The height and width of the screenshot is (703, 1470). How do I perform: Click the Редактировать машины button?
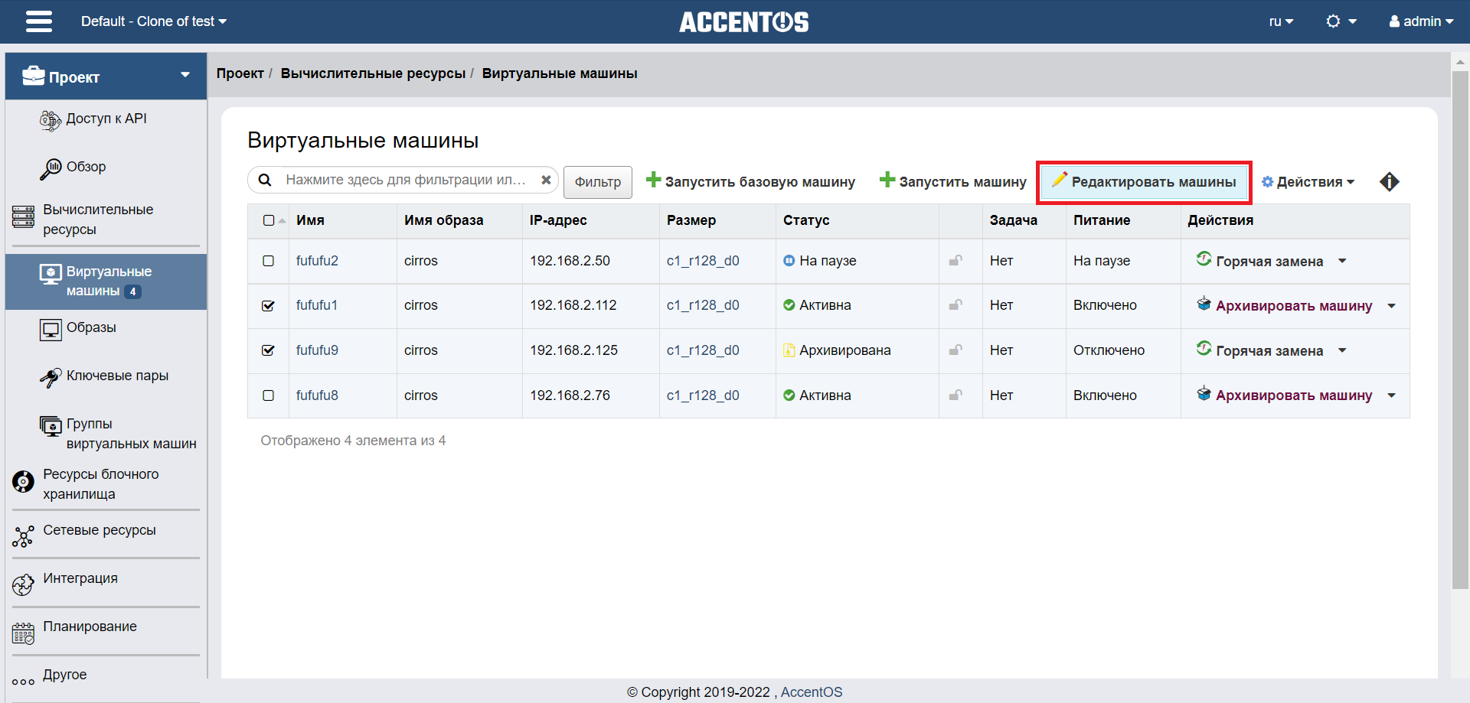coord(1144,182)
